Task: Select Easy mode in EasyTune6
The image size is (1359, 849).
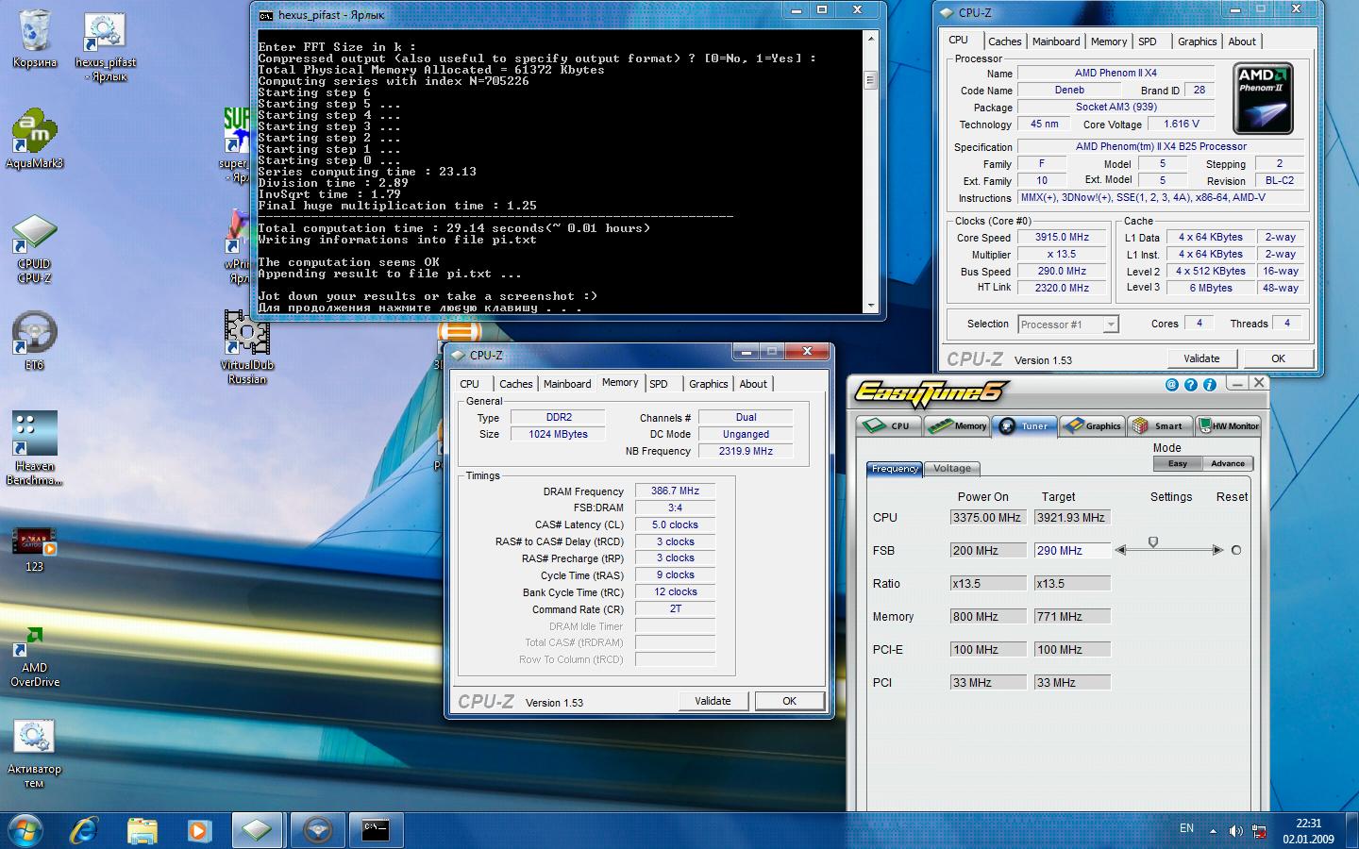Action: pos(1178,463)
